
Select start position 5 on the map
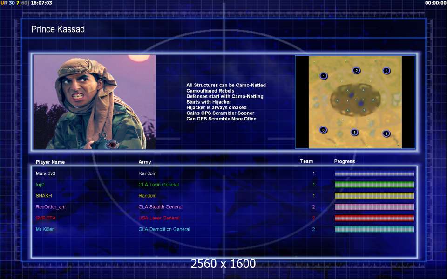tap(355, 132)
